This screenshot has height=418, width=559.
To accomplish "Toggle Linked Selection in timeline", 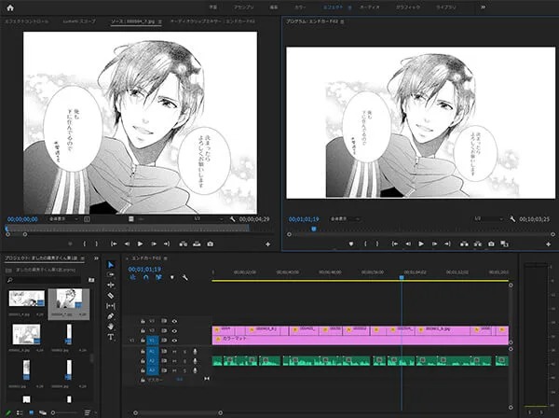I will (158, 277).
